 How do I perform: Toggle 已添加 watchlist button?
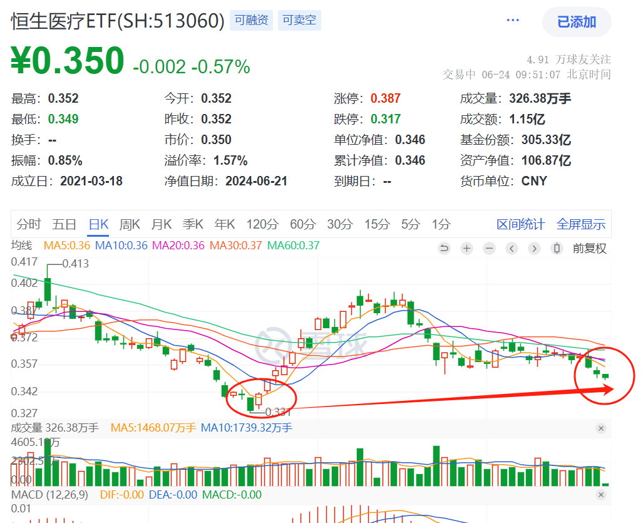coord(576,22)
